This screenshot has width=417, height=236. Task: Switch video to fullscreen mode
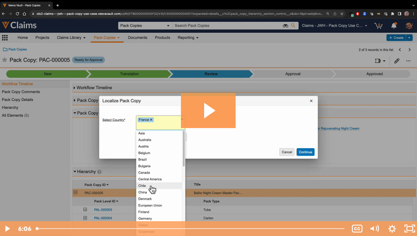409,228
